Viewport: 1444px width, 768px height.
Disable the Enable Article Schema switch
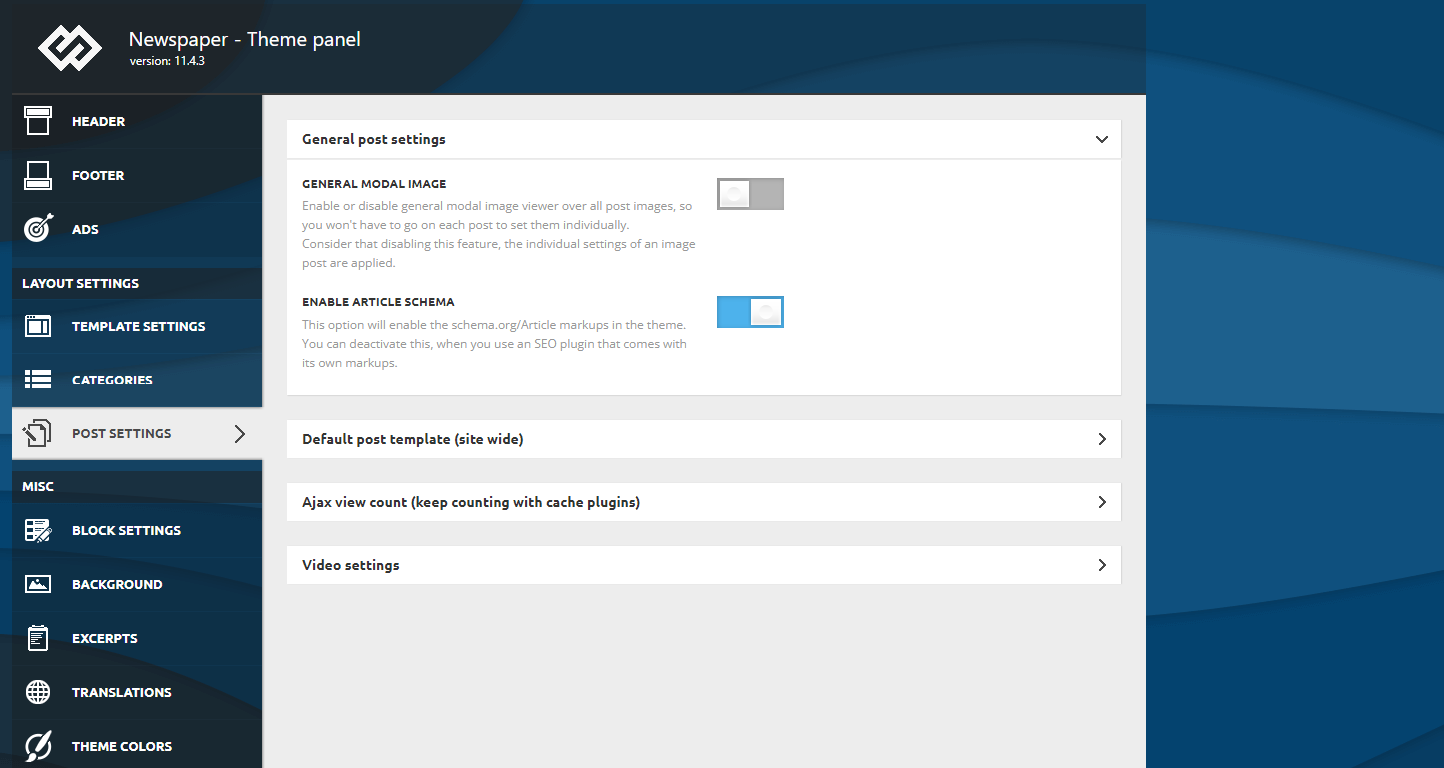pyautogui.click(x=750, y=312)
